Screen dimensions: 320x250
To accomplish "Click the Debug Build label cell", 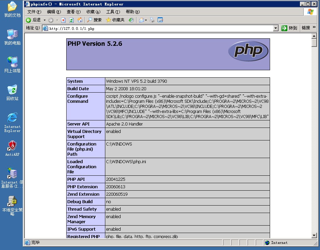I will (86, 202).
